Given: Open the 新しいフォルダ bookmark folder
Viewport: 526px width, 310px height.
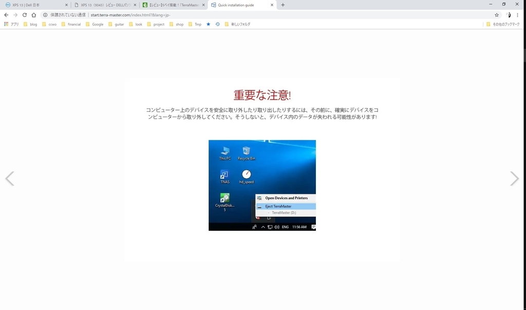Looking at the screenshot, I should point(237,24).
